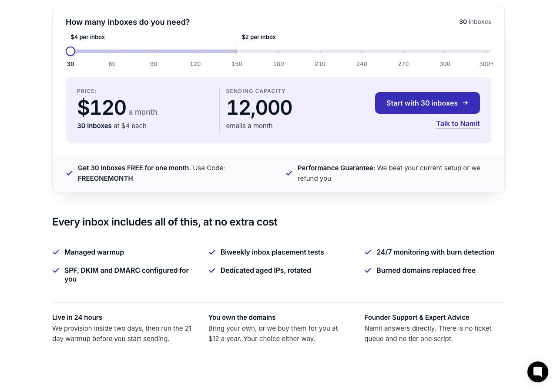
Task: Click checkmark beside 24/7 monitoring with burn detection
Action: (368, 252)
